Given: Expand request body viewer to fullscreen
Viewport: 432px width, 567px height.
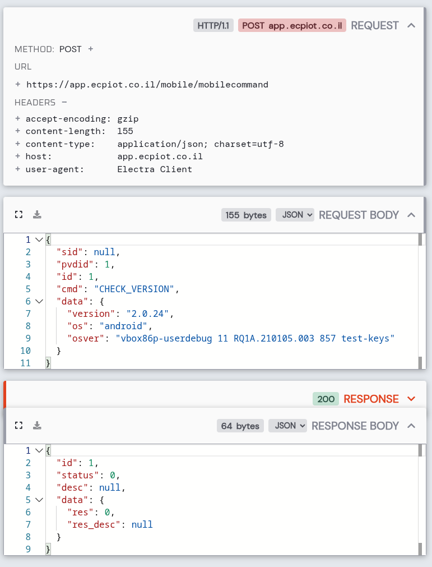Looking at the screenshot, I should (x=18, y=214).
